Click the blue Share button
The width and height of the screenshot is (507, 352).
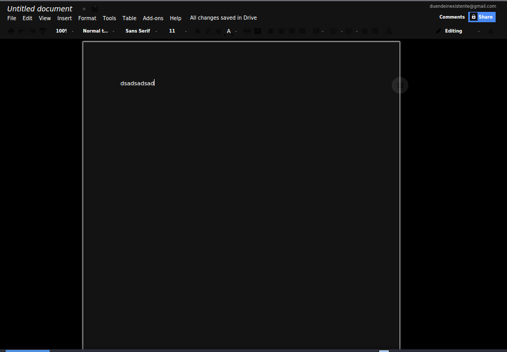(482, 17)
